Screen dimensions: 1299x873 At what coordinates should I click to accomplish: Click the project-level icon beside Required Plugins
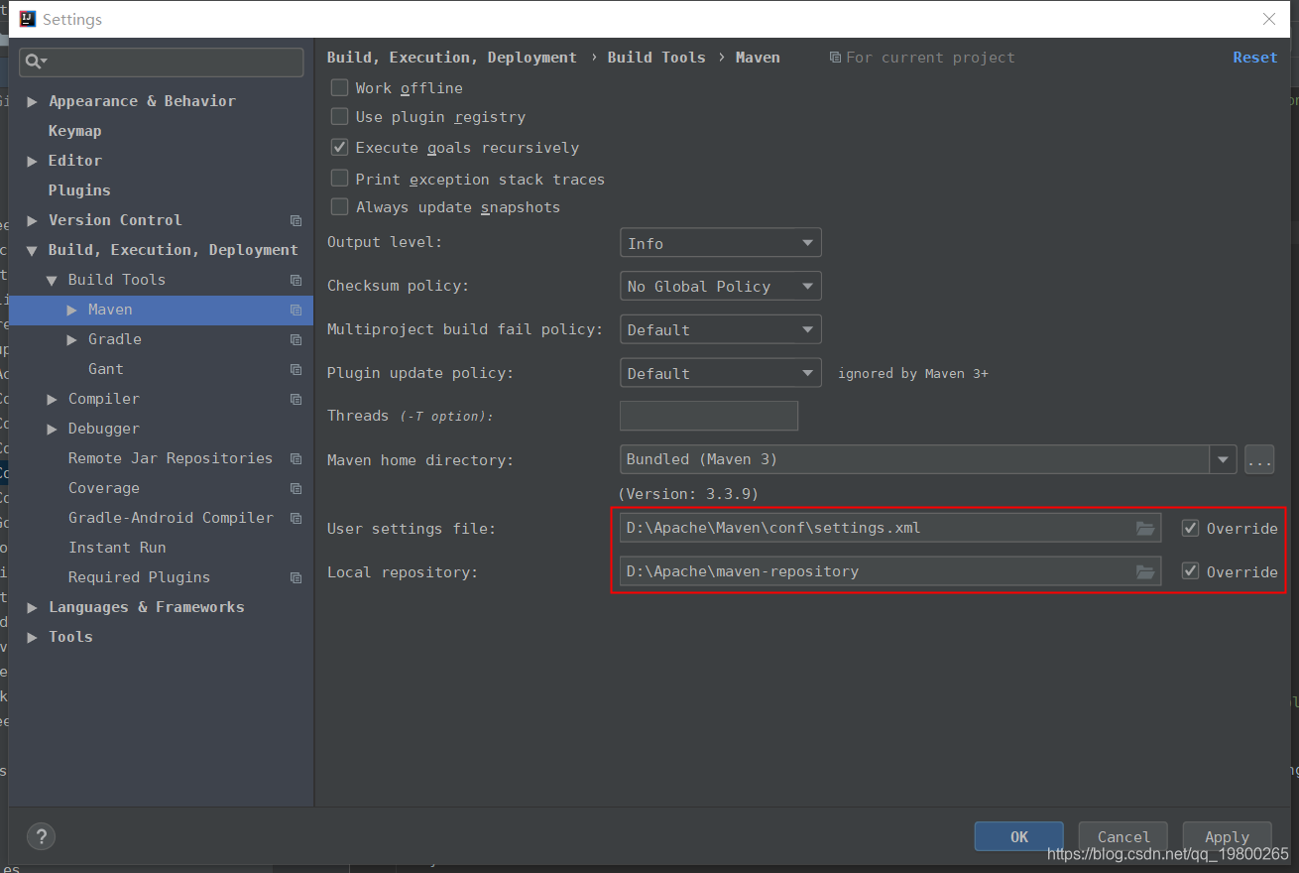295,577
